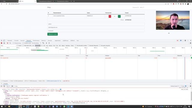Open new browser tab with plus icon
This screenshot has height=108, width=192.
coord(74,1)
